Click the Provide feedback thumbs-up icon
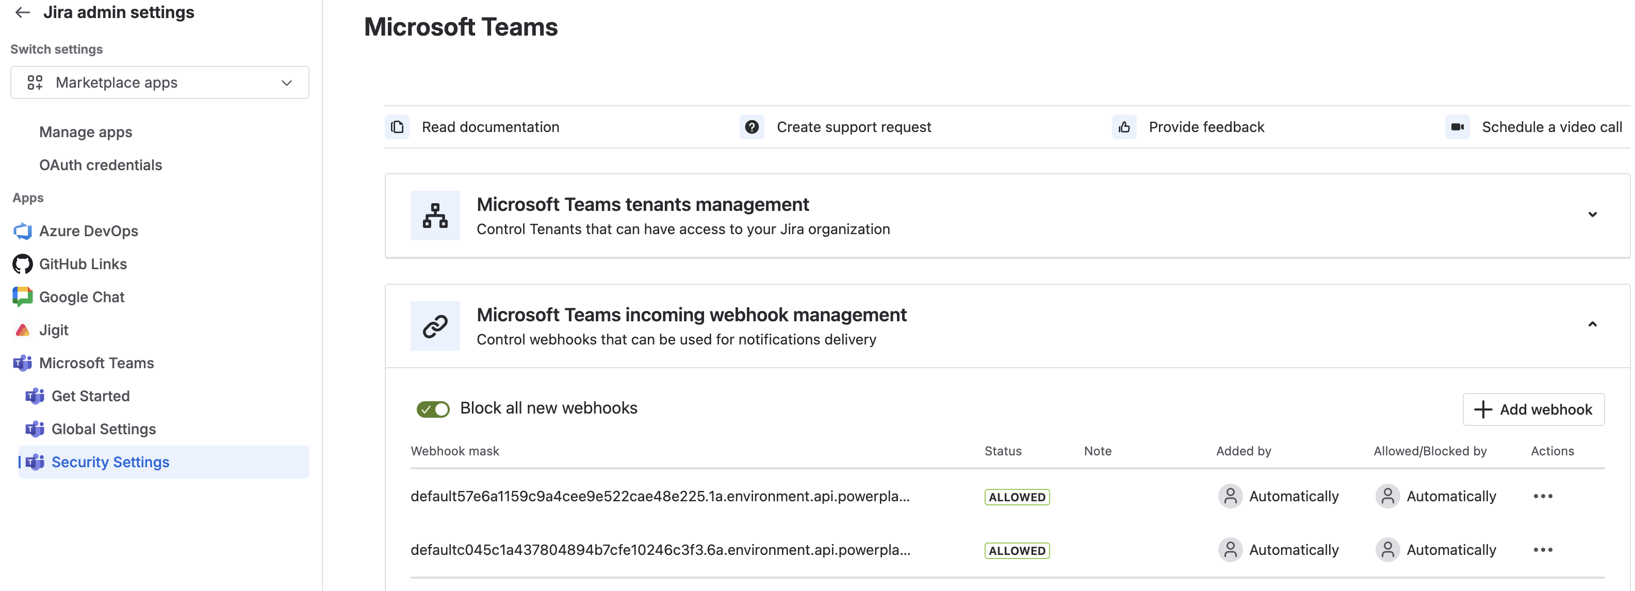The image size is (1635, 591). click(1124, 127)
